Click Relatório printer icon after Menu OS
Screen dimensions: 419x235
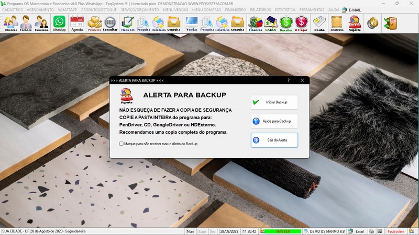pos(159,23)
